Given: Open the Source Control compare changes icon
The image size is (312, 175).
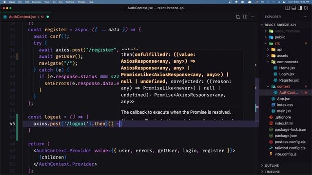Looking at the screenshot, I should pos(238,17).
